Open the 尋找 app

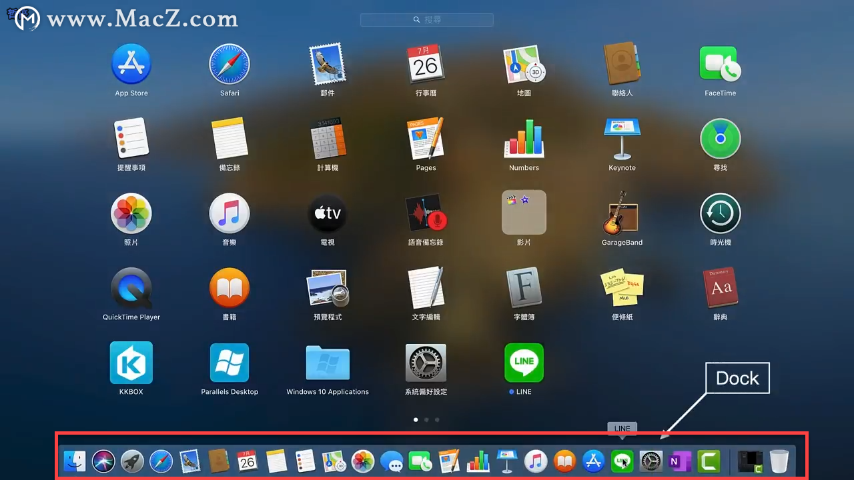tap(720, 139)
